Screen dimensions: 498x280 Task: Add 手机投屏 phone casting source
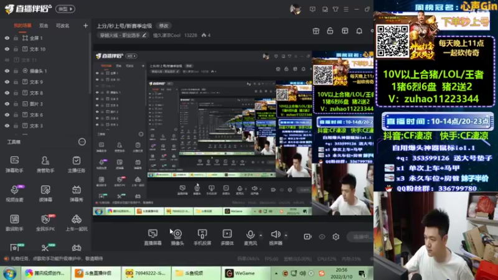(x=202, y=237)
